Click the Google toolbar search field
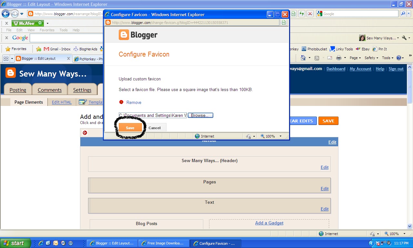413x248 pixels. (66, 38)
